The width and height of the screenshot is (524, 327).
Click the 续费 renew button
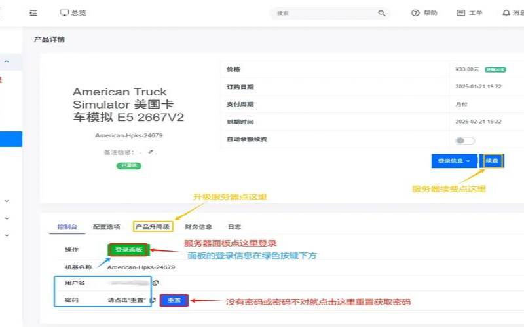[492, 161]
